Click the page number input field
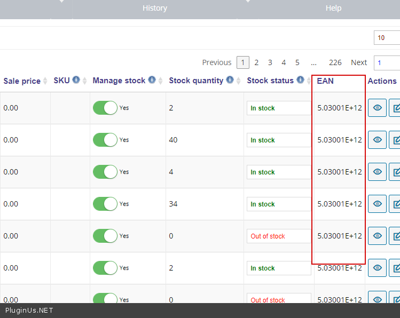The width and height of the screenshot is (400, 318). [x=387, y=62]
